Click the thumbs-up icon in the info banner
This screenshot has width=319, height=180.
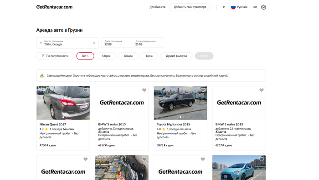pyautogui.click(x=42, y=76)
